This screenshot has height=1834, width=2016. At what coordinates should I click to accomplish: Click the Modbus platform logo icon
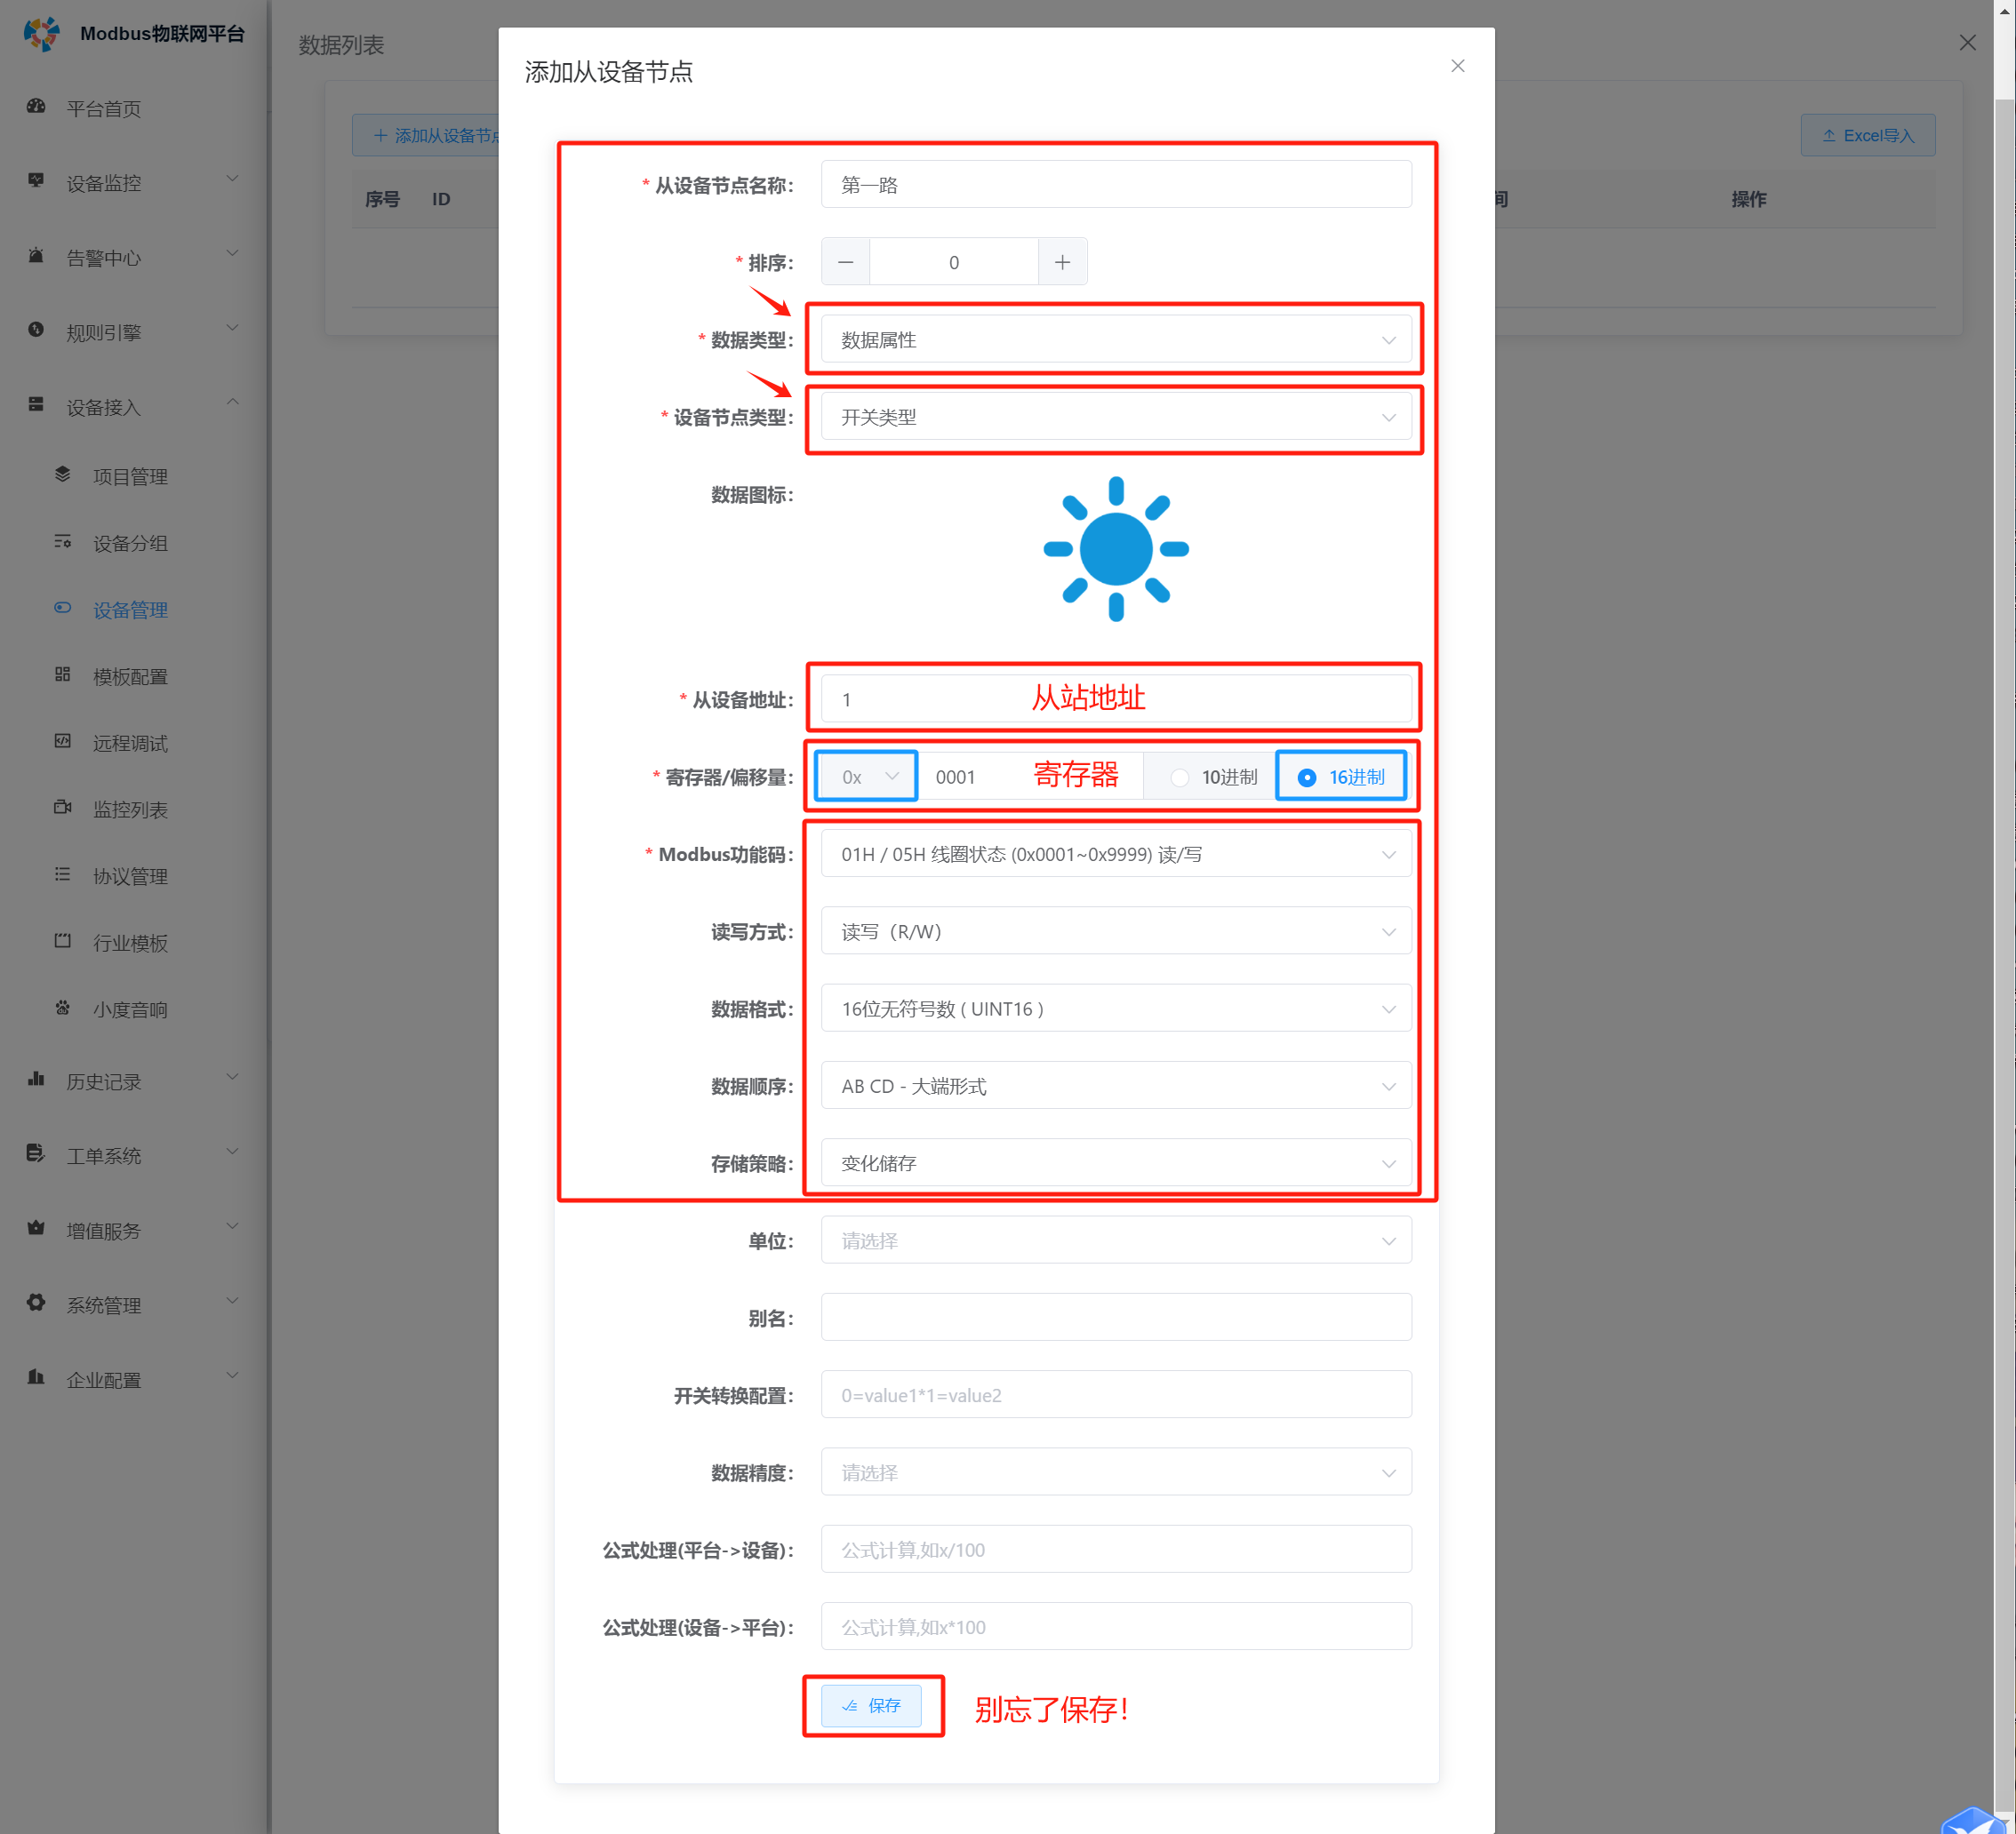(42, 34)
